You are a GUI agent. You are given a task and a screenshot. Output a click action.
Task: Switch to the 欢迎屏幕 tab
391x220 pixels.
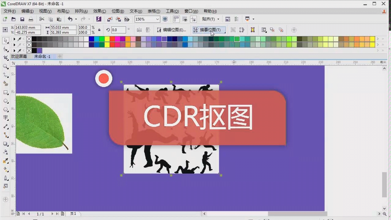tap(18, 56)
